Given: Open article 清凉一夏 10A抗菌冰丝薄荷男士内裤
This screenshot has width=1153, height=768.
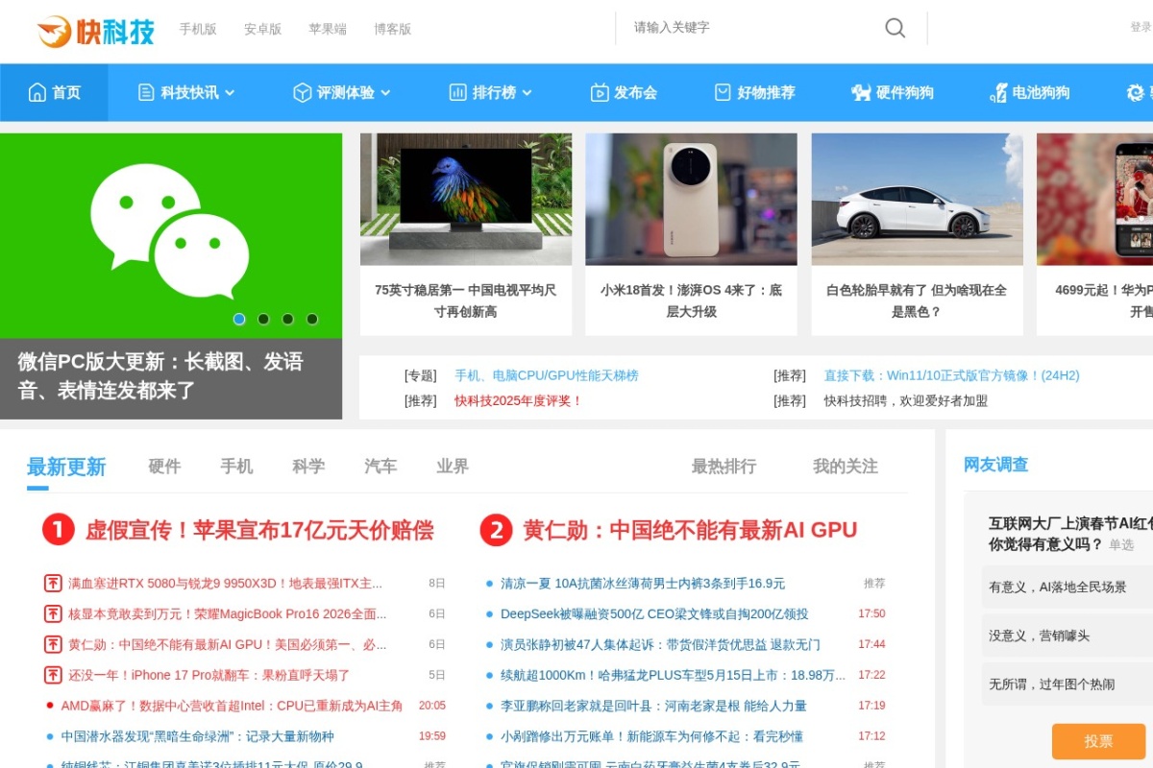Looking at the screenshot, I should tap(643, 583).
